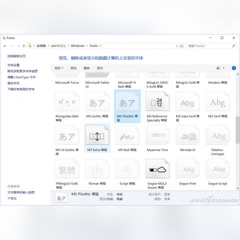The width and height of the screenshot is (240, 240).
Task: Select the MS Gothic font icon
Action: pos(97,101)
